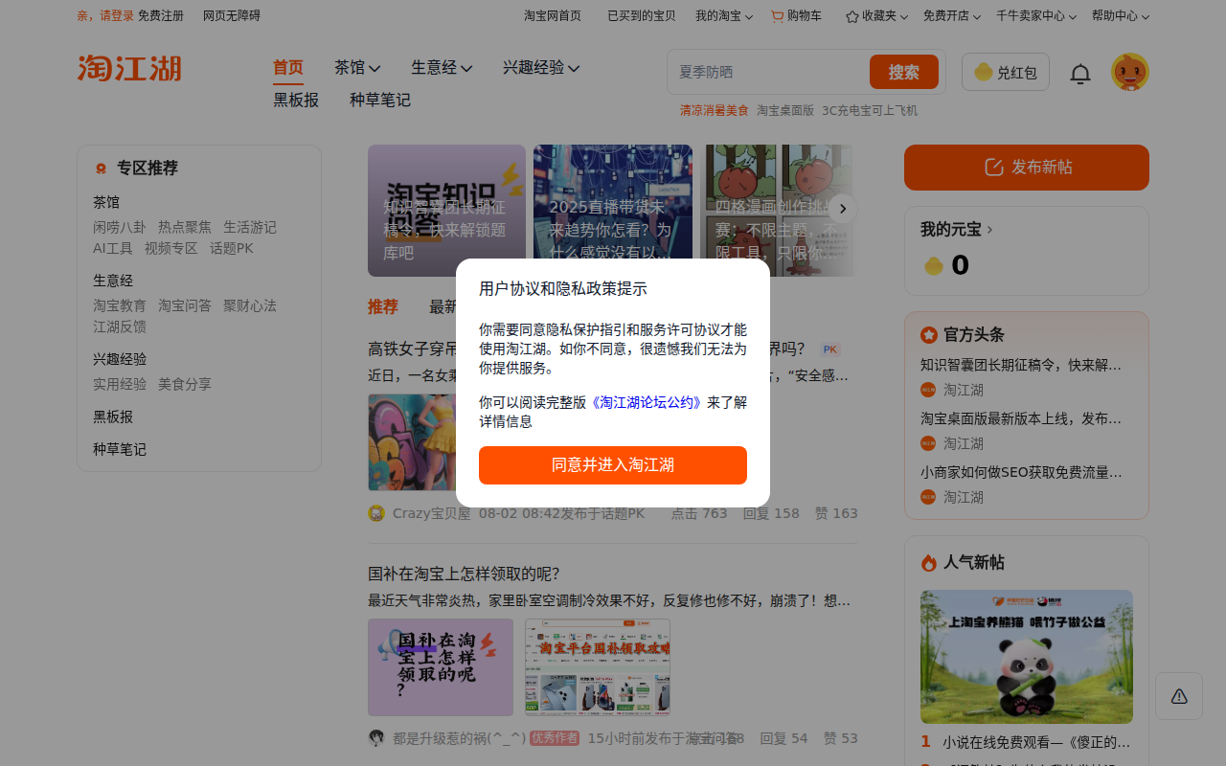1226x766 pixels.
Task: Click 同意并进入淘江湖 button
Action: click(x=612, y=465)
